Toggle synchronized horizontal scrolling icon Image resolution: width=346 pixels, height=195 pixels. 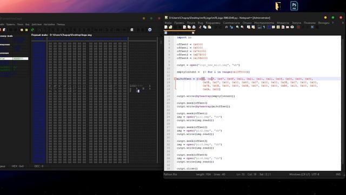(254, 27)
